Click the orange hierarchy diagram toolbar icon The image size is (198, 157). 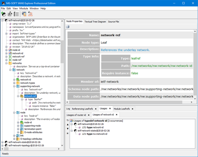tap(30, 14)
